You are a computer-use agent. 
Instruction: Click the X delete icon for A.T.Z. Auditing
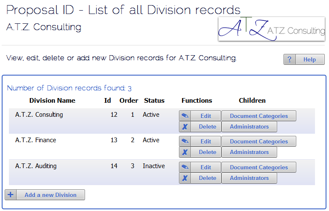185,178
